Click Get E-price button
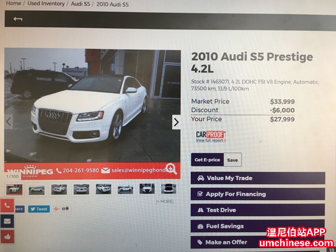 [x=207, y=160]
